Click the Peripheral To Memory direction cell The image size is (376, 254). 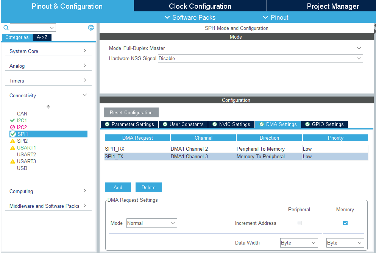point(269,149)
